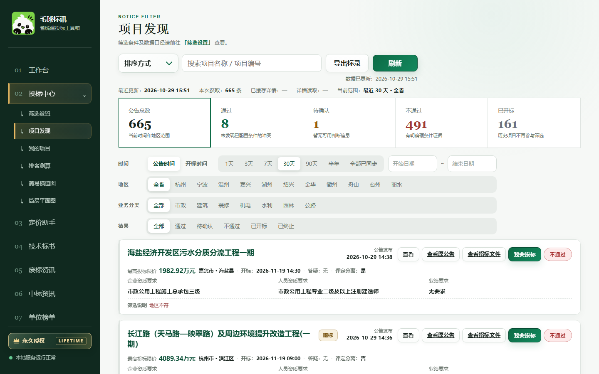Filter results by 已终止
The width and height of the screenshot is (599, 374).
[x=286, y=226]
